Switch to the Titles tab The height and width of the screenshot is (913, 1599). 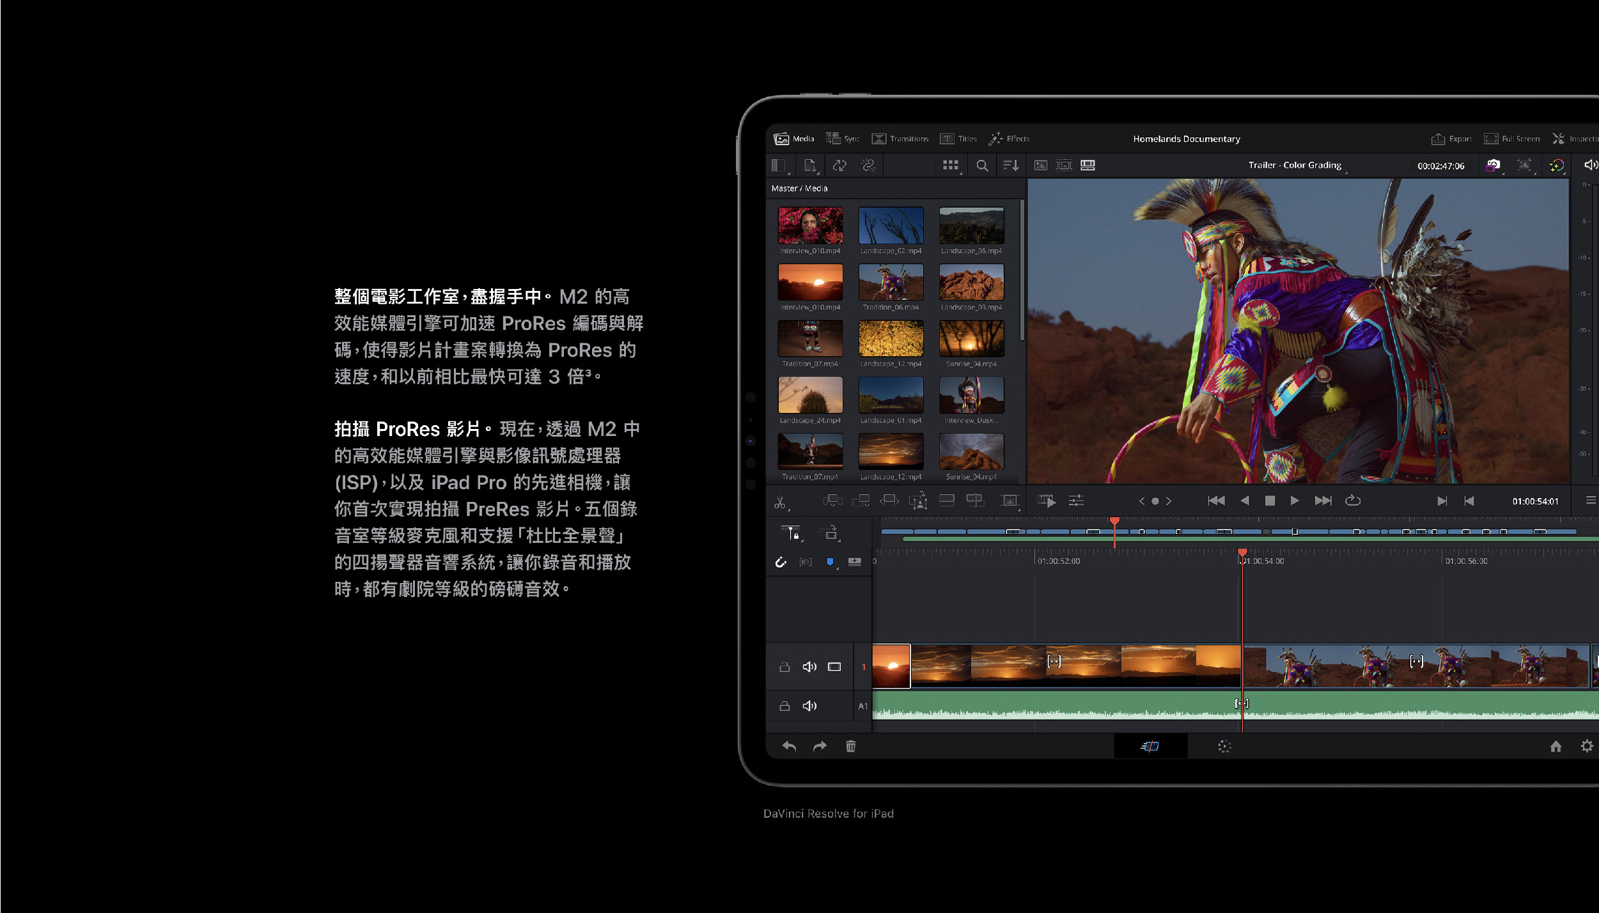click(958, 139)
